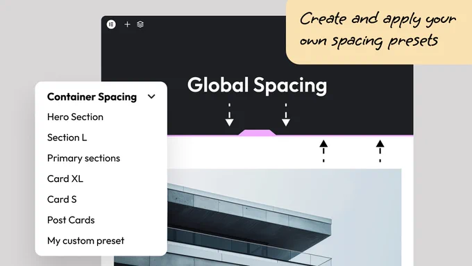Click the Container Spacing heading
This screenshot has width=472, height=266.
[92, 97]
